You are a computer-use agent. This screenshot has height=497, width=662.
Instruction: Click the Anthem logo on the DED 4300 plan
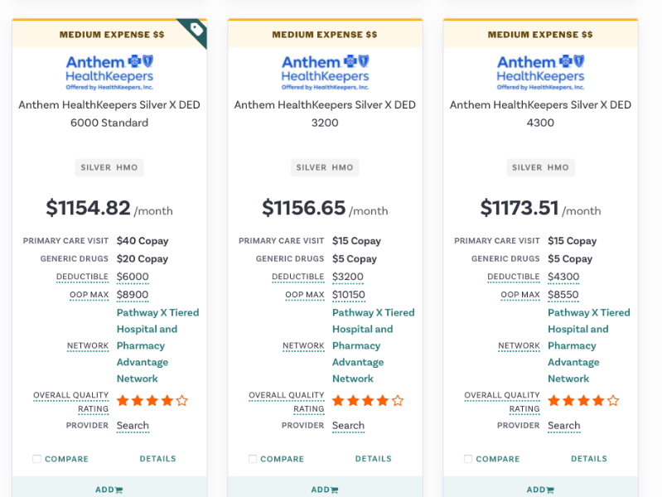(x=540, y=72)
